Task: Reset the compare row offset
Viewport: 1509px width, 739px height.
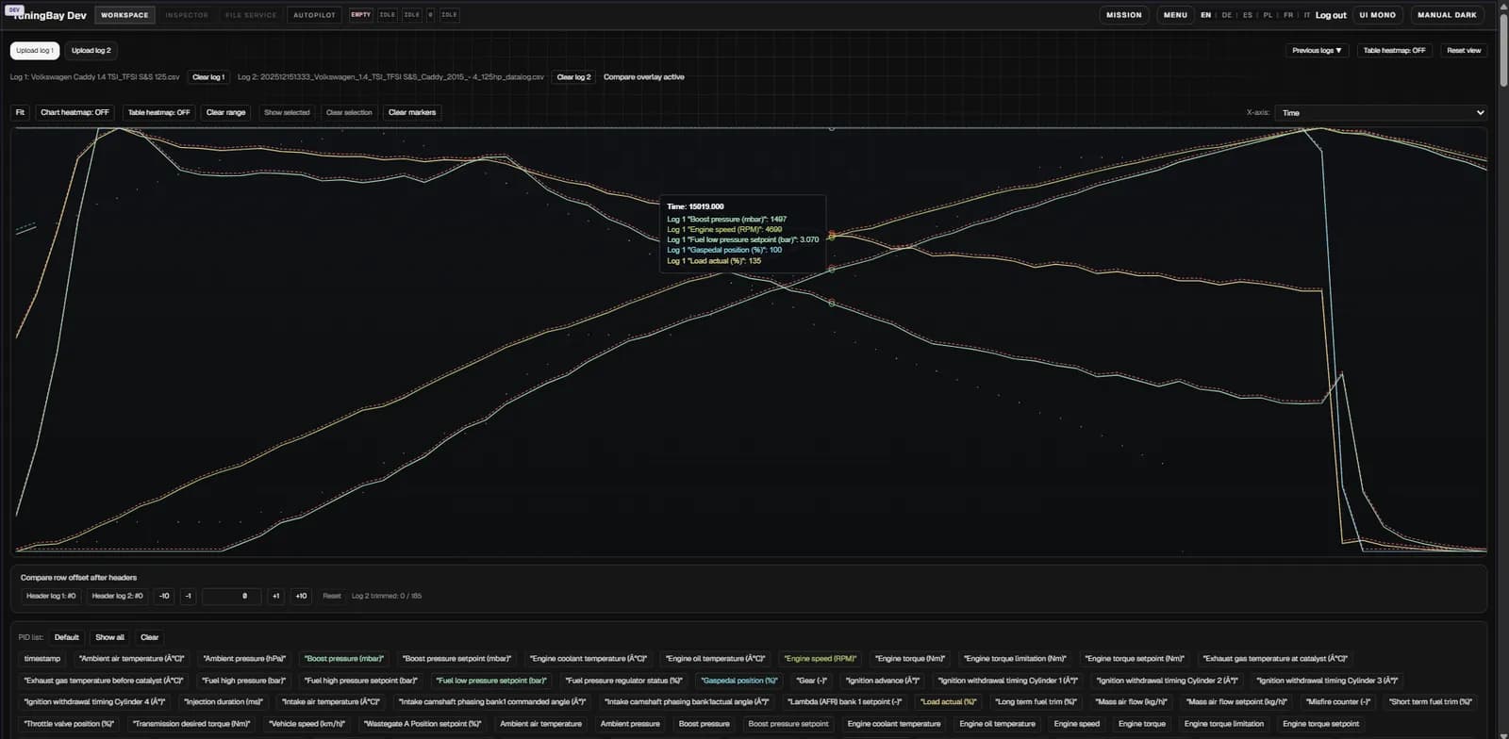Action: click(x=332, y=596)
